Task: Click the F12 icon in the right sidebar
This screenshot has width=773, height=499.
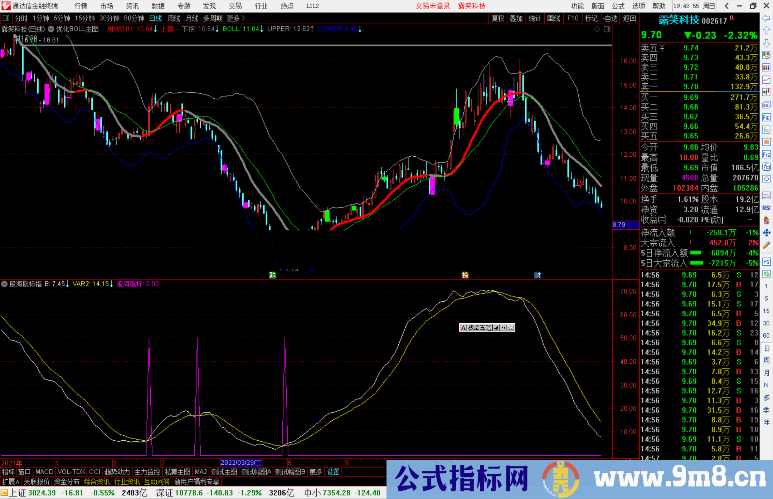Action: [x=767, y=155]
